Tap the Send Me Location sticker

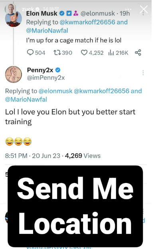(75, 206)
